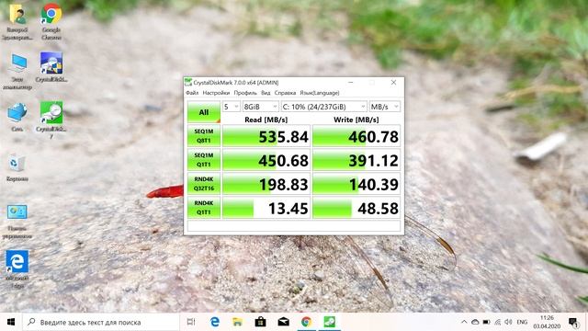Image resolution: width=588 pixels, height=331 pixels.
Task: Open the test count dropdown showing 5
Action: pyautogui.click(x=231, y=107)
